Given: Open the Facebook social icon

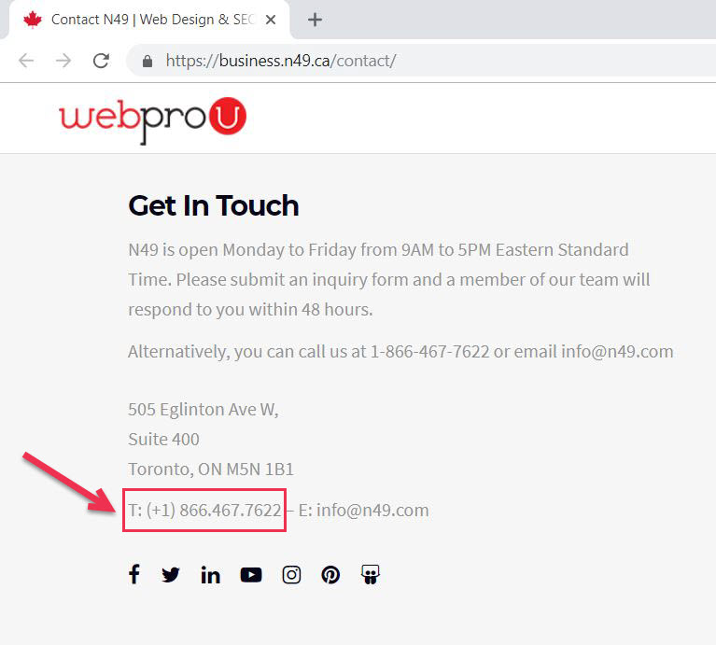Looking at the screenshot, I should [133, 574].
